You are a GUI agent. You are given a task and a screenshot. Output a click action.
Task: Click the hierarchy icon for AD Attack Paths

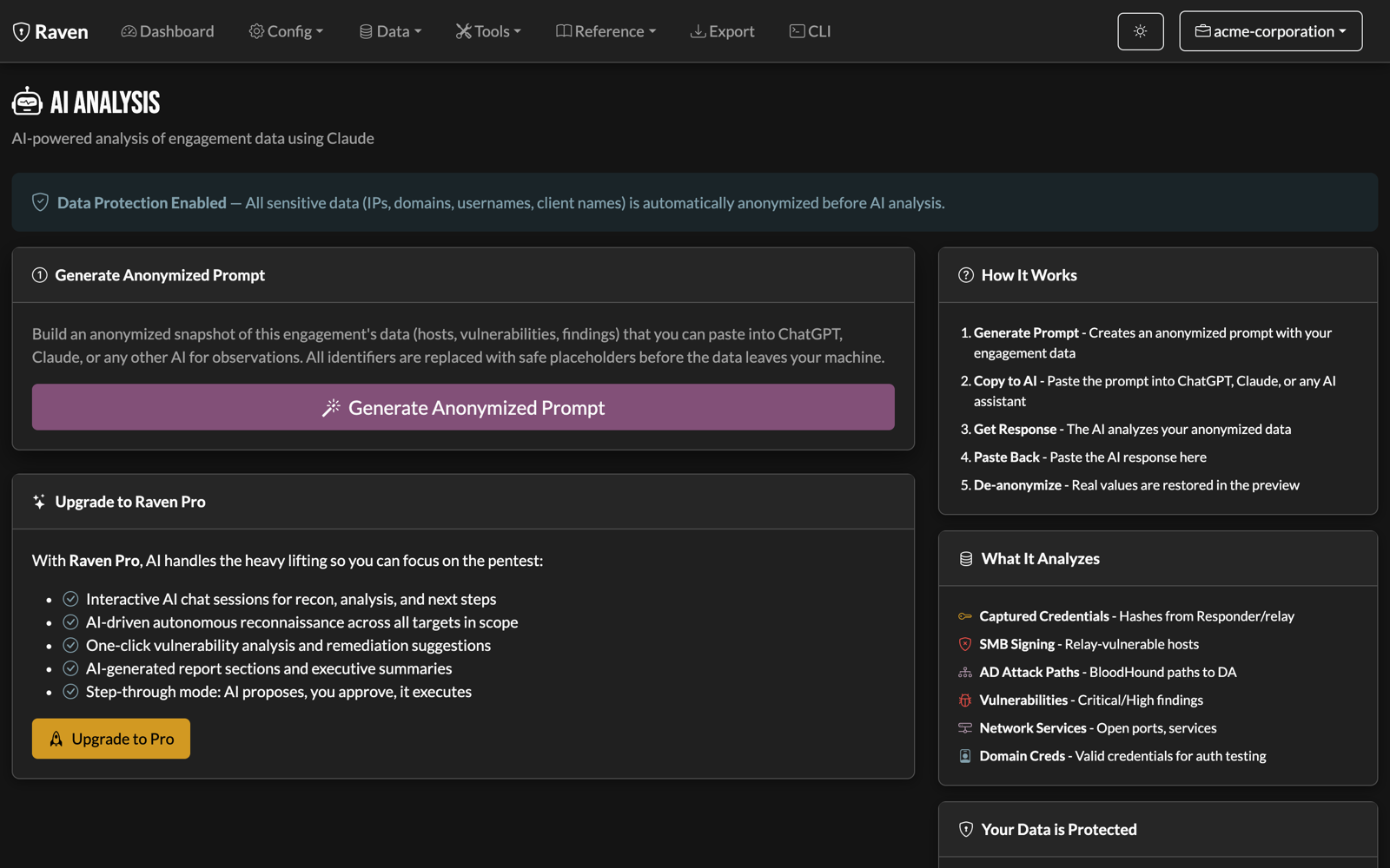click(x=965, y=673)
